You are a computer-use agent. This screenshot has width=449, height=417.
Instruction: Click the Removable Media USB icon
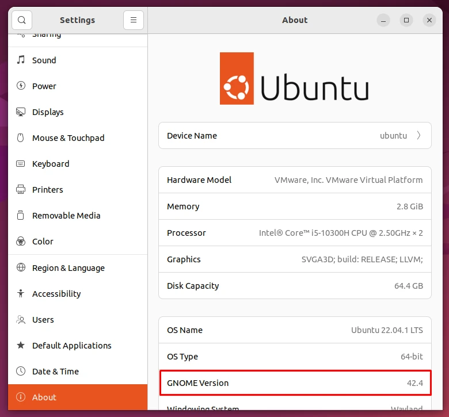coord(21,215)
